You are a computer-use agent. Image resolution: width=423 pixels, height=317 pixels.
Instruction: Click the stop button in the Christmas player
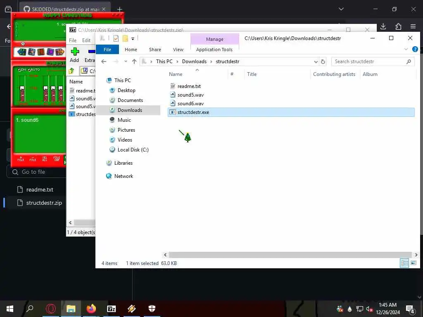click(50, 52)
